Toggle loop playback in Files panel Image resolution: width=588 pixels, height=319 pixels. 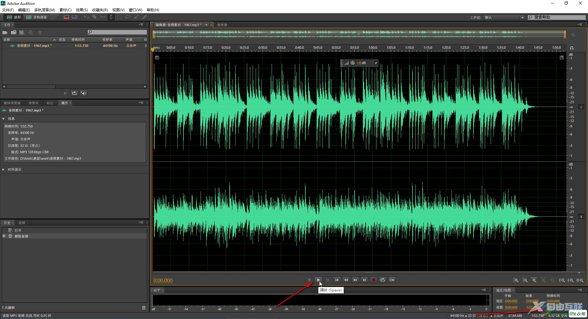(x=74, y=93)
